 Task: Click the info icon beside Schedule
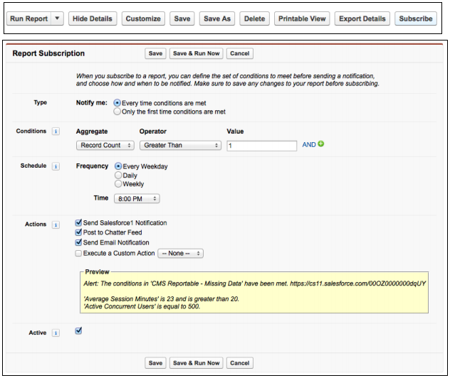(x=56, y=166)
